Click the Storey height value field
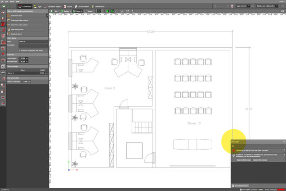Image resolution: width=286 pixels, height=191 pixels. [22, 58]
